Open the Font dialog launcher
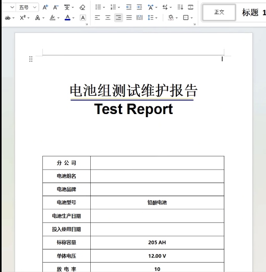The image size is (266, 272). coord(87,24)
